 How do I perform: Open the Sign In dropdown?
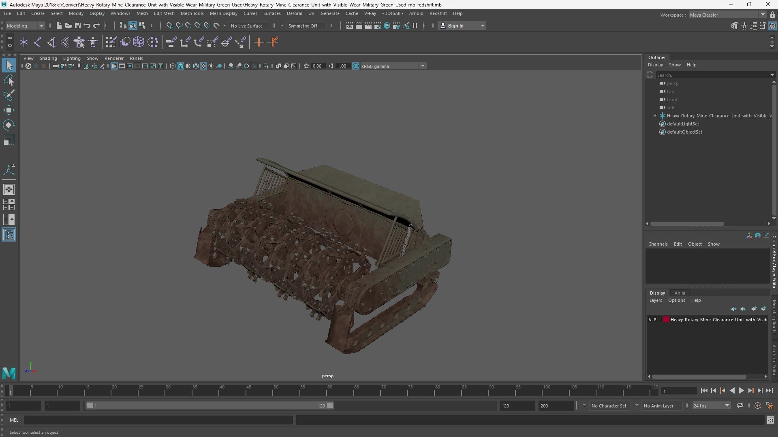tap(462, 25)
